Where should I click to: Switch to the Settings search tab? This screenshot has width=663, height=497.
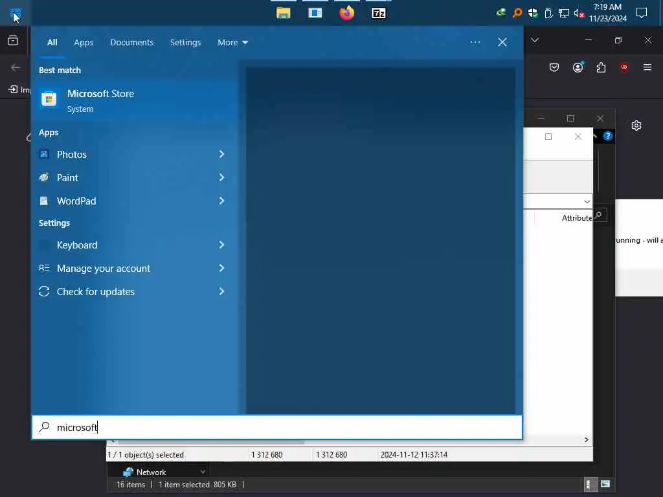pos(185,42)
